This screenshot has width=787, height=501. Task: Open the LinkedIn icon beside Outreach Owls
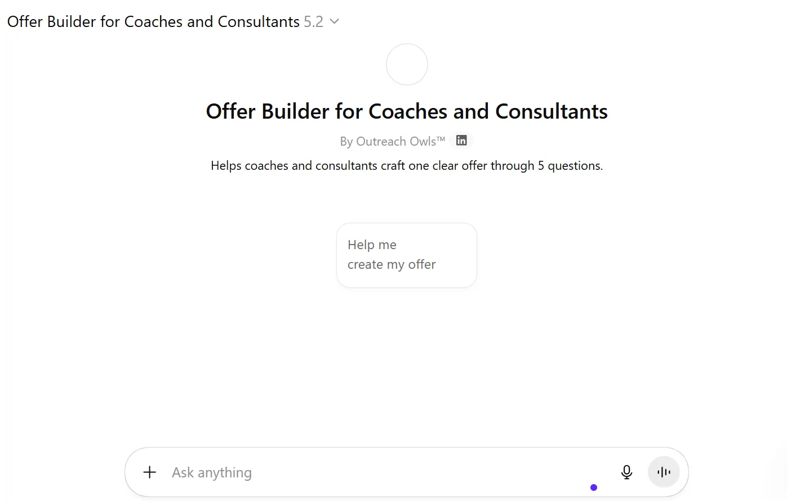(x=461, y=141)
